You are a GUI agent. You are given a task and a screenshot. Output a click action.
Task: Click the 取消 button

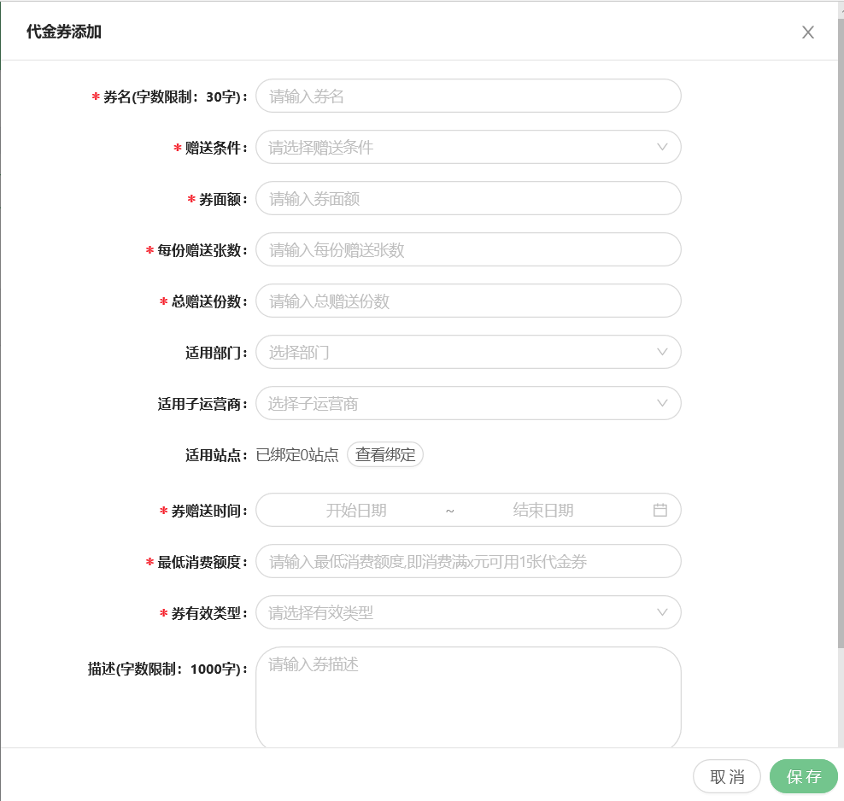pyautogui.click(x=726, y=776)
